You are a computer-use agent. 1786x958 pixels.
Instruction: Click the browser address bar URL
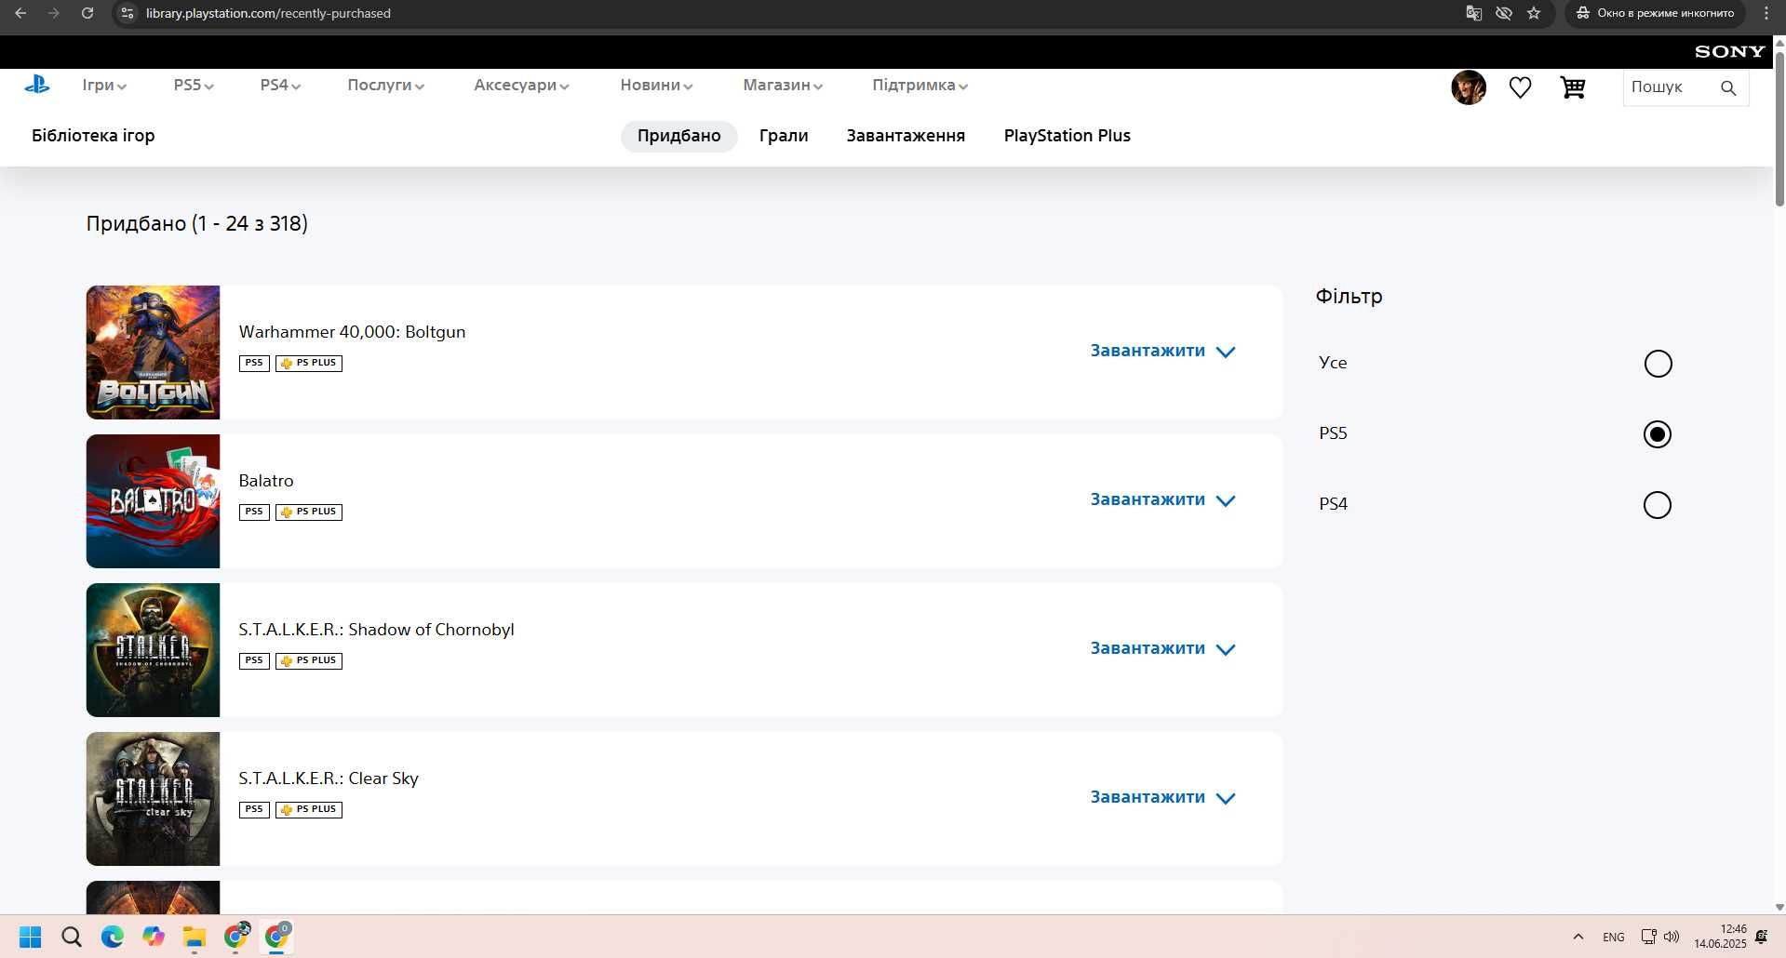pos(268,13)
